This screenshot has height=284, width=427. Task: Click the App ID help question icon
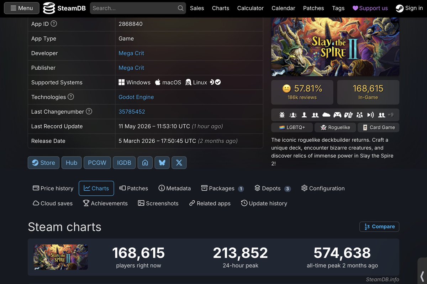click(54, 24)
